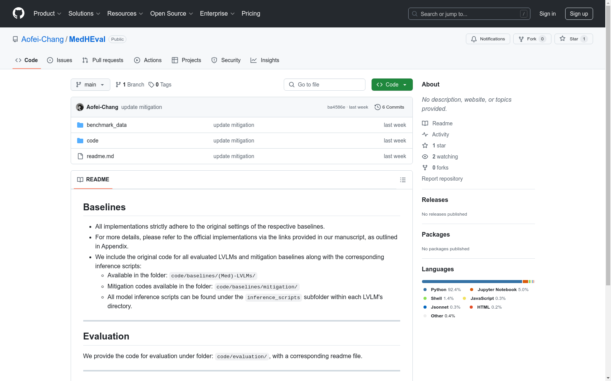This screenshot has width=611, height=381.
Task: Click the Python language link
Action: coord(442,290)
